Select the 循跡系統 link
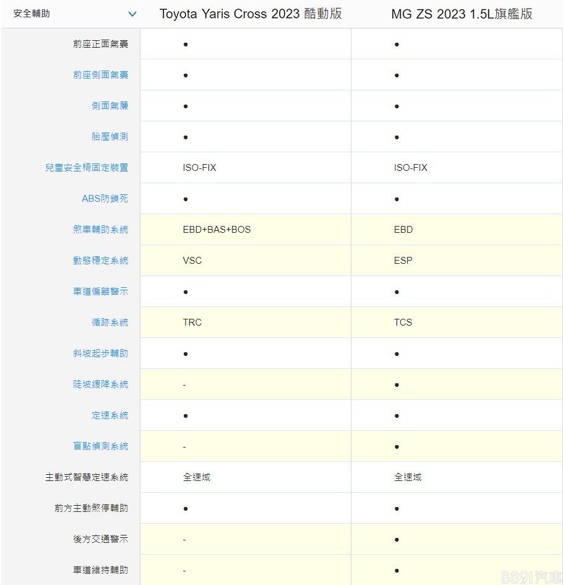563x585 pixels. click(x=110, y=323)
